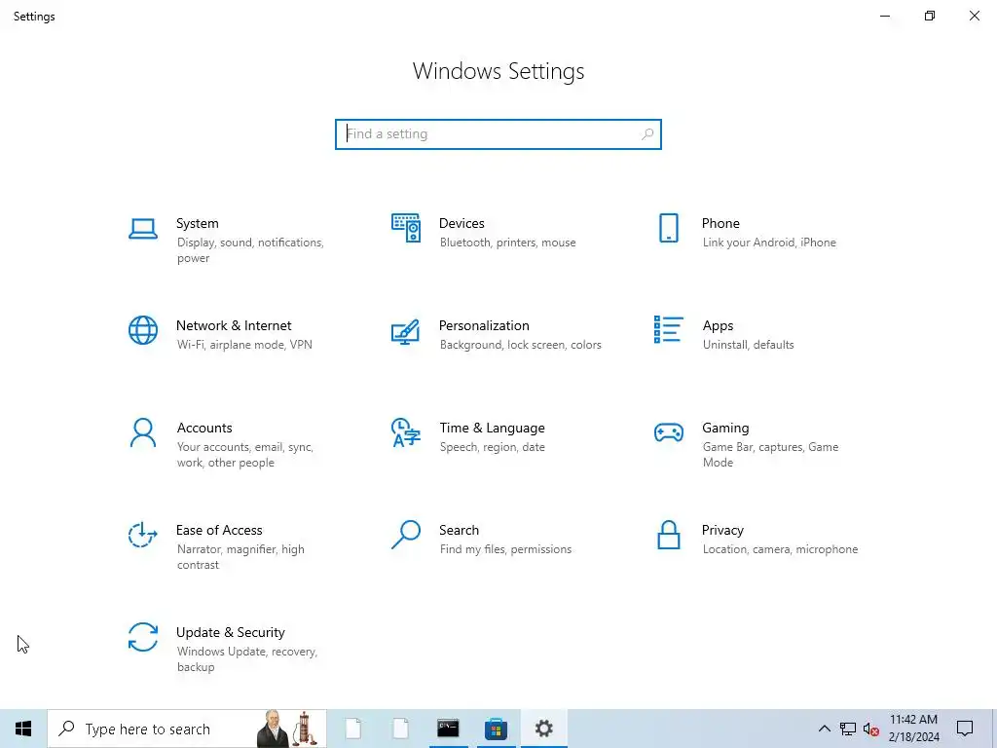
Task: Click the taskbar Type here to search box
Action: coord(187,729)
